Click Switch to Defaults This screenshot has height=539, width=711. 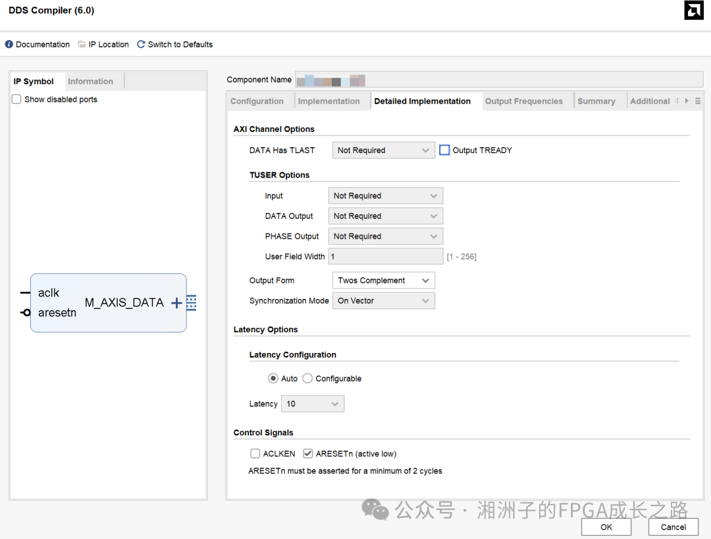180,44
